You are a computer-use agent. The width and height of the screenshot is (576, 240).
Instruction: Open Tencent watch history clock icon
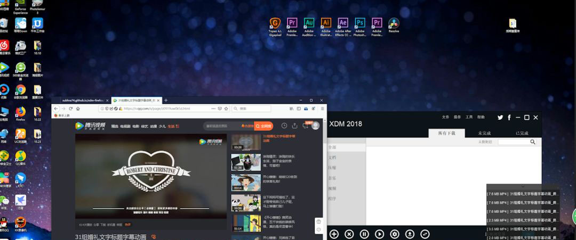tap(284, 126)
